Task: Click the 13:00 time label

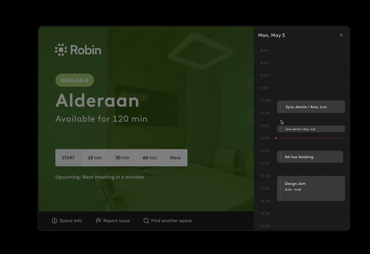Action: point(265,176)
